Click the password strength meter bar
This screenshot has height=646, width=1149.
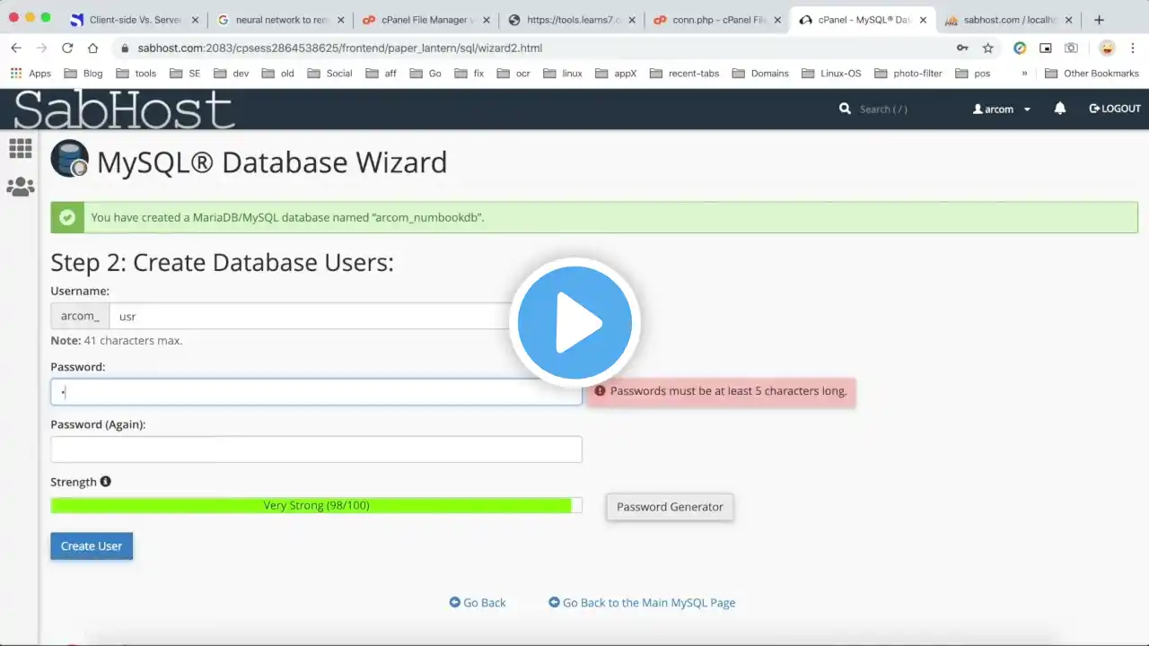coord(316,505)
